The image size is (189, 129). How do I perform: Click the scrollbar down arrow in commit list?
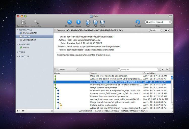pos(172,107)
